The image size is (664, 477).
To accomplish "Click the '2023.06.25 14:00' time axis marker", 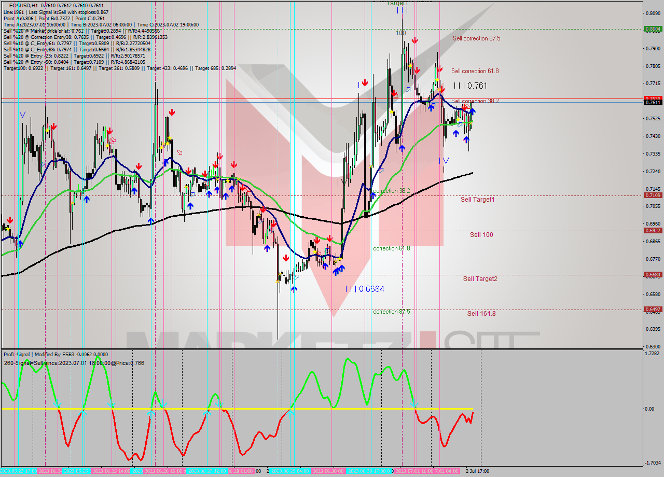I will click(111, 471).
